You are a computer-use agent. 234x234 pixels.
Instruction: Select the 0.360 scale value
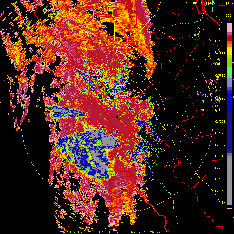220,168
